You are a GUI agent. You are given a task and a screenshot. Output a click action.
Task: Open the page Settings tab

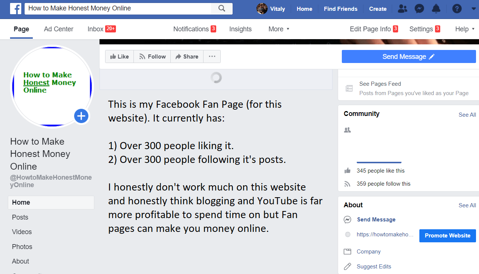(x=425, y=29)
